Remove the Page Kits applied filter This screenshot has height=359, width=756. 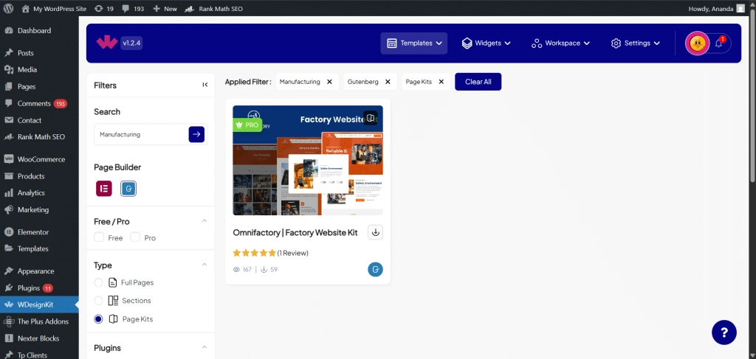[441, 82]
